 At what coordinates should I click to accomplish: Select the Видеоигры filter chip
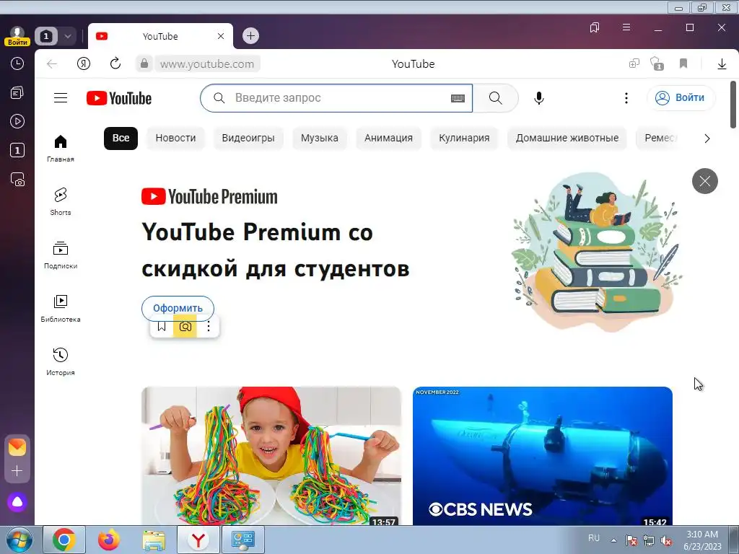click(x=248, y=138)
